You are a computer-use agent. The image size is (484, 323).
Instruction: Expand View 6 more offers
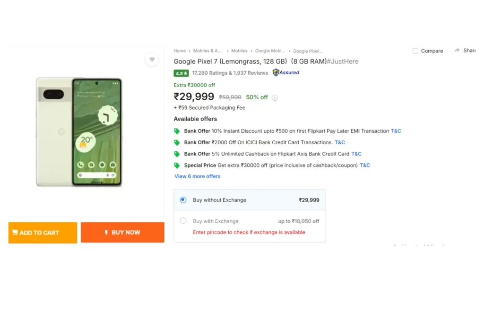pyautogui.click(x=198, y=176)
